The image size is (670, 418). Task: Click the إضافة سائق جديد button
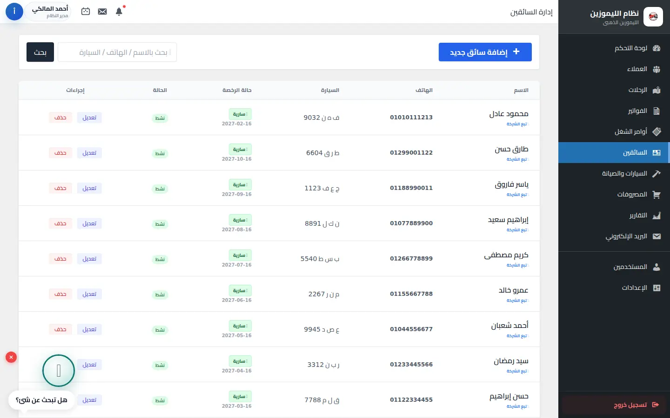[485, 52]
